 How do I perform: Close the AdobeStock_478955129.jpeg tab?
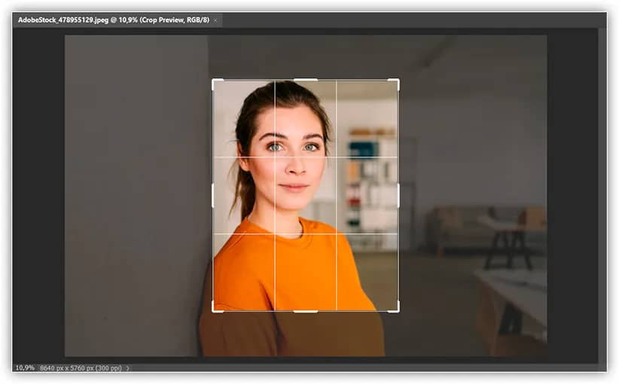tap(215, 20)
